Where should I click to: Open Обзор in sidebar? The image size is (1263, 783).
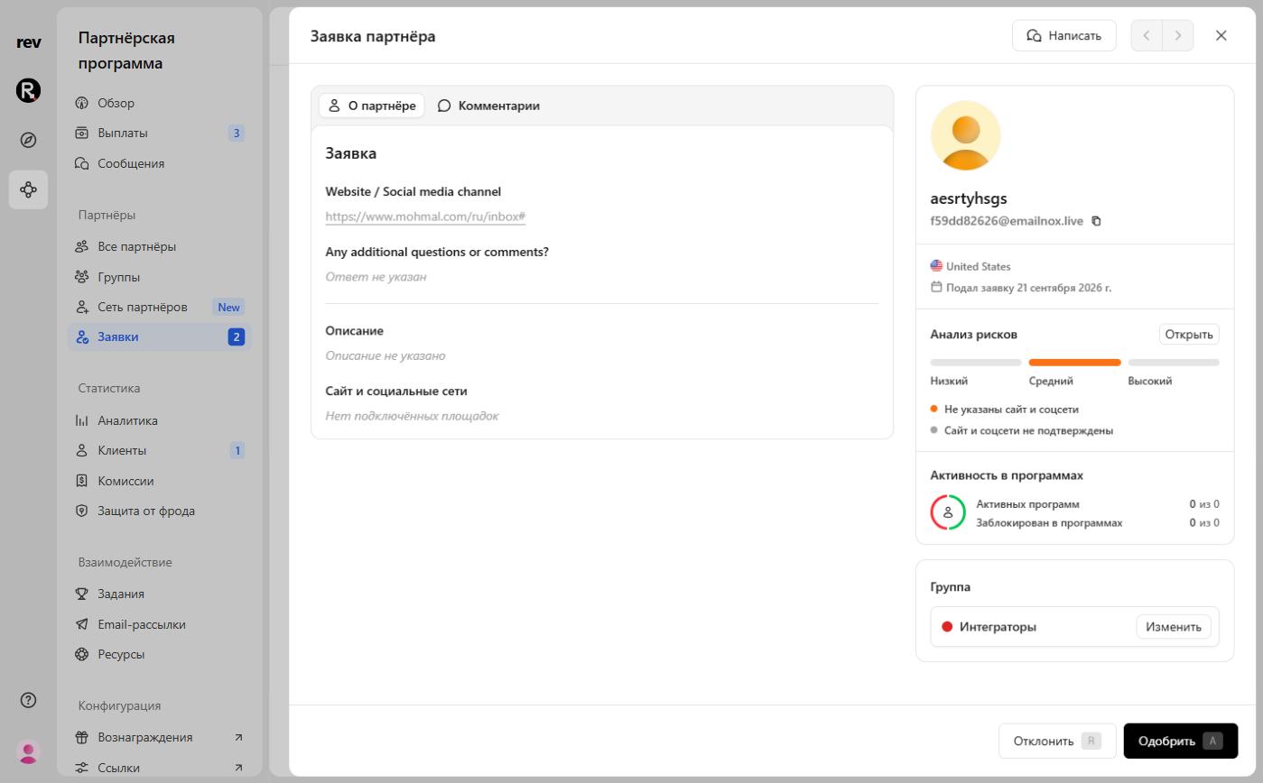click(x=159, y=103)
